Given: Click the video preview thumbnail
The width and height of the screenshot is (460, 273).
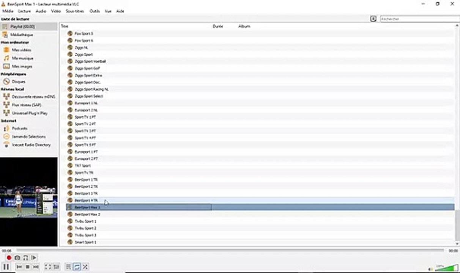Looking at the screenshot, I should coord(29,202).
